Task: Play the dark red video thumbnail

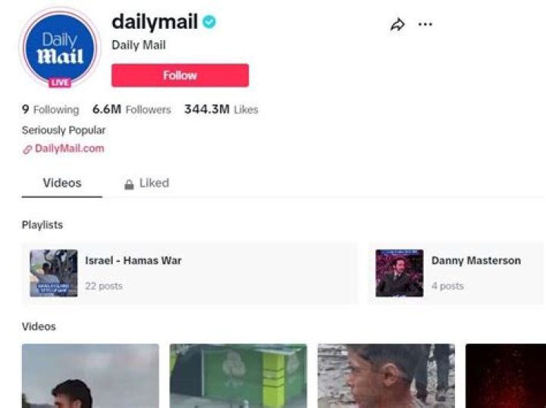Action: (506, 375)
